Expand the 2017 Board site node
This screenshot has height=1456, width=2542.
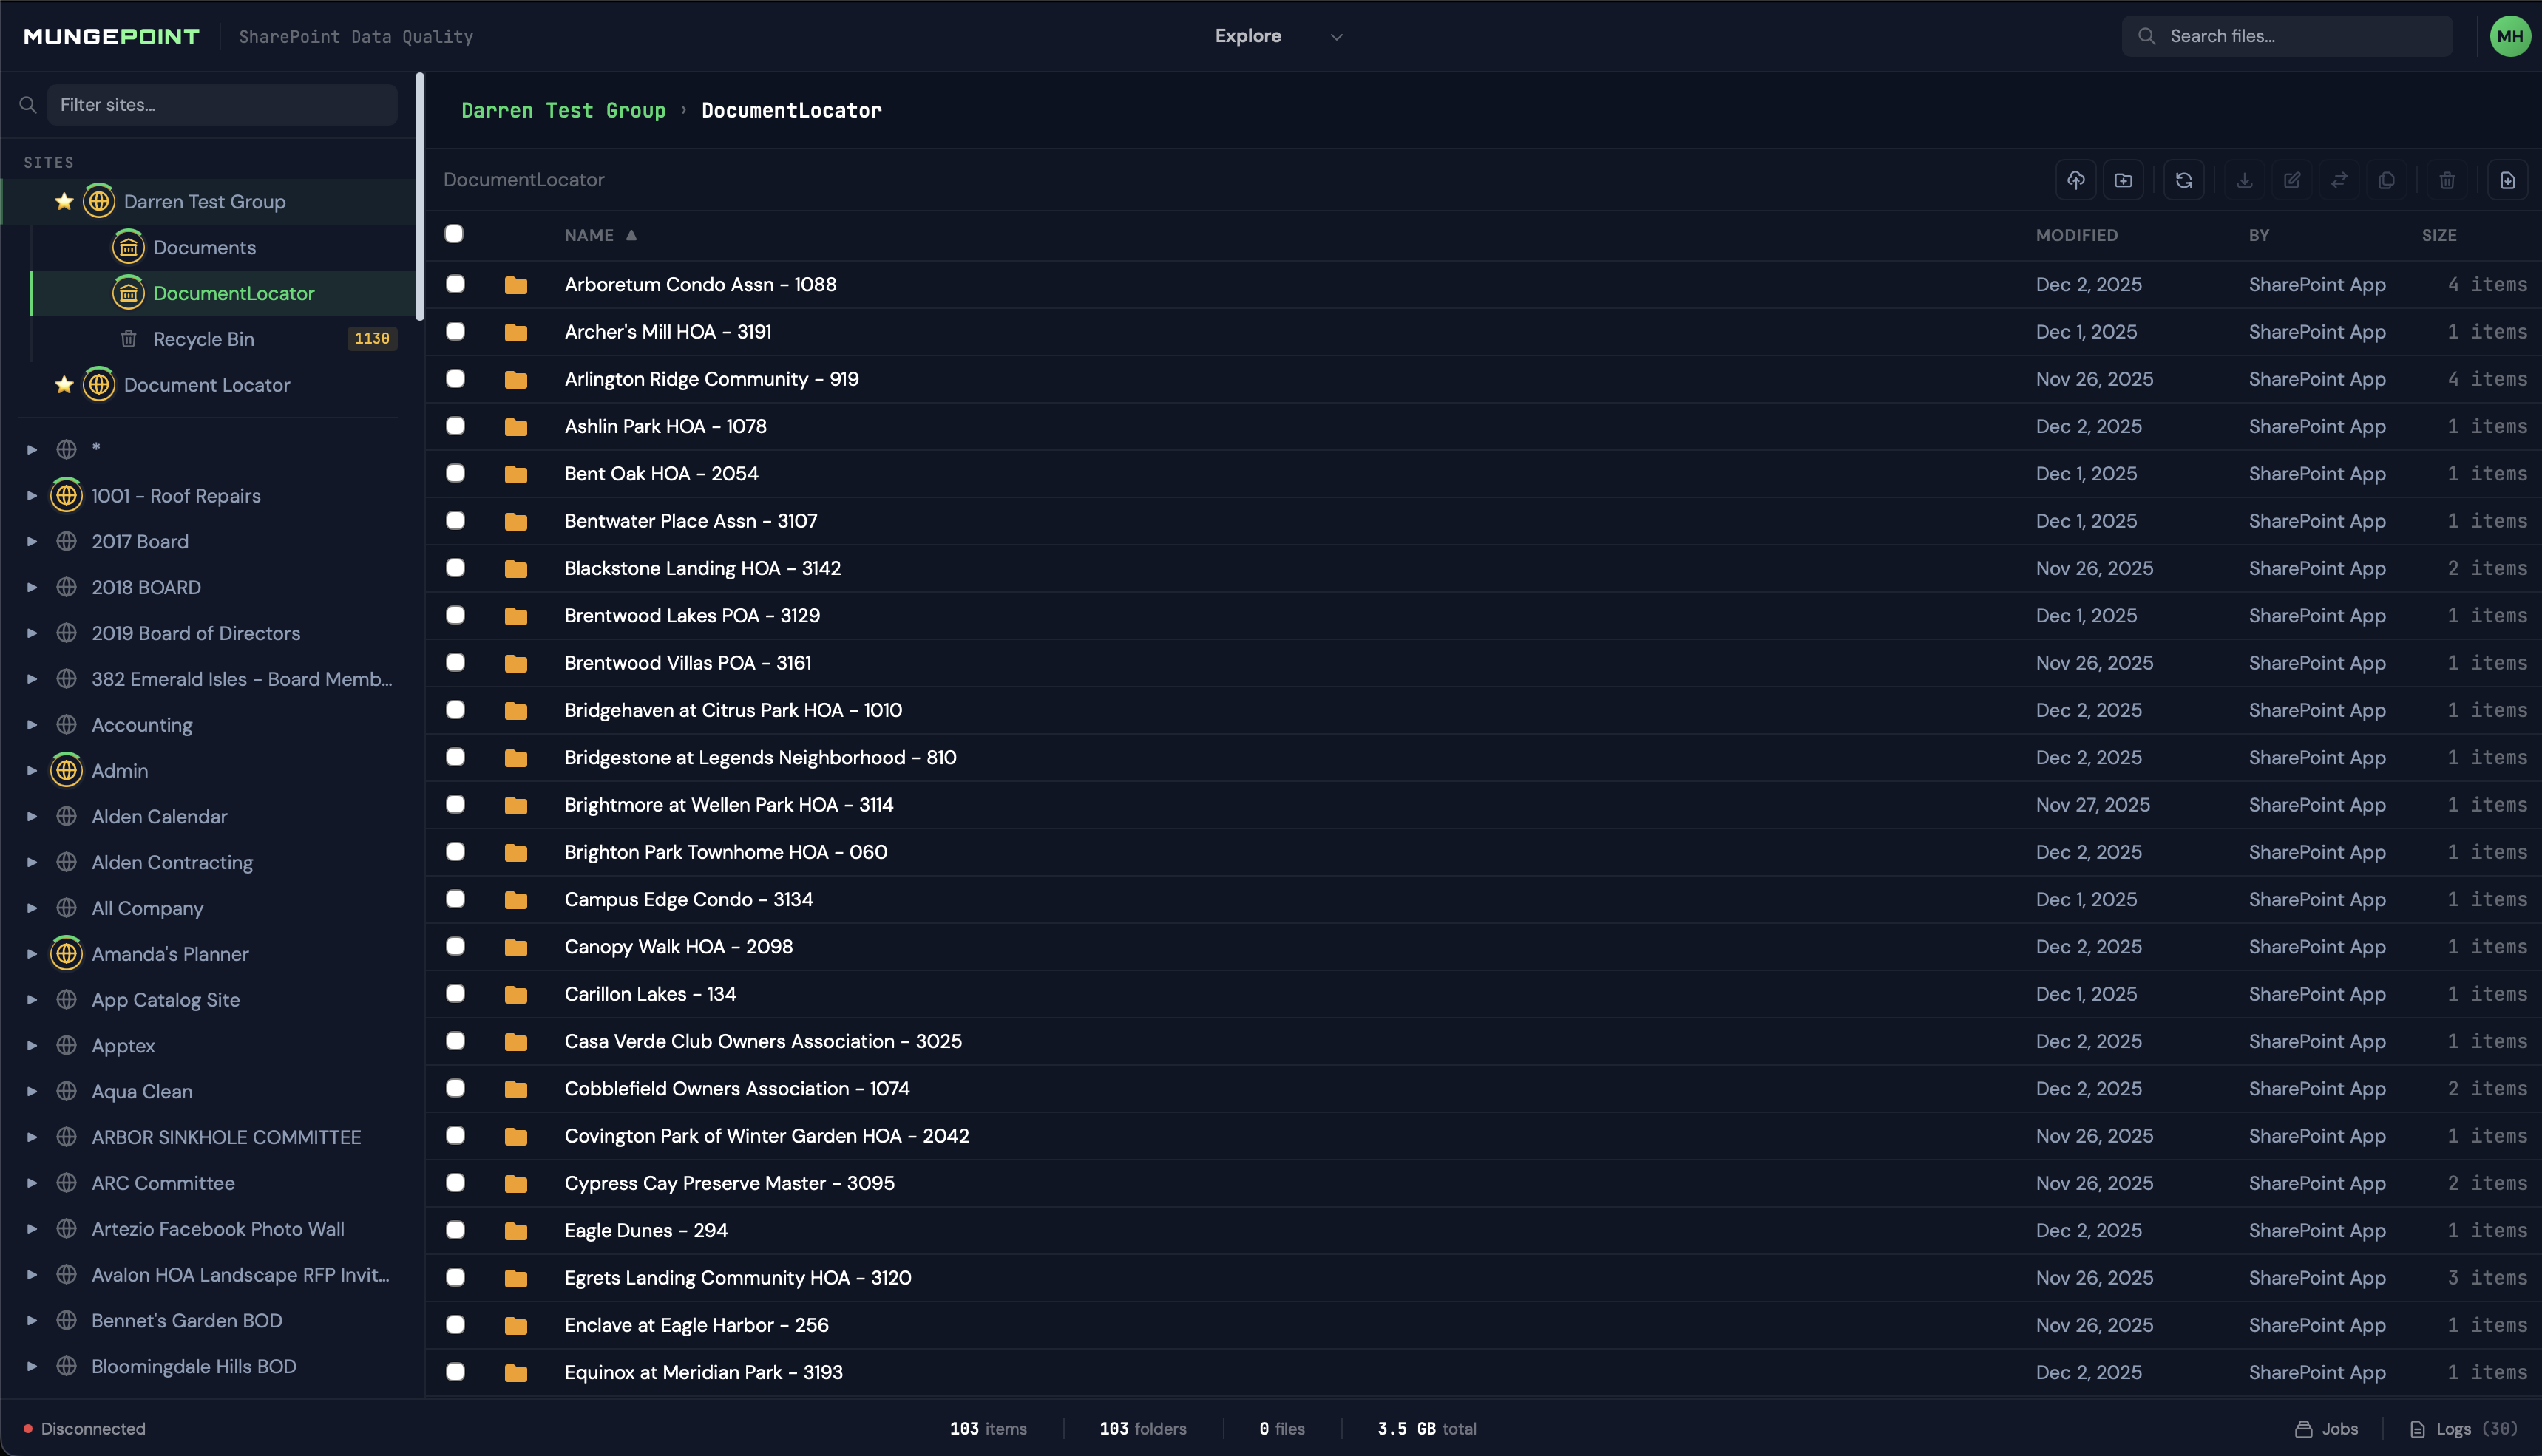click(32, 541)
